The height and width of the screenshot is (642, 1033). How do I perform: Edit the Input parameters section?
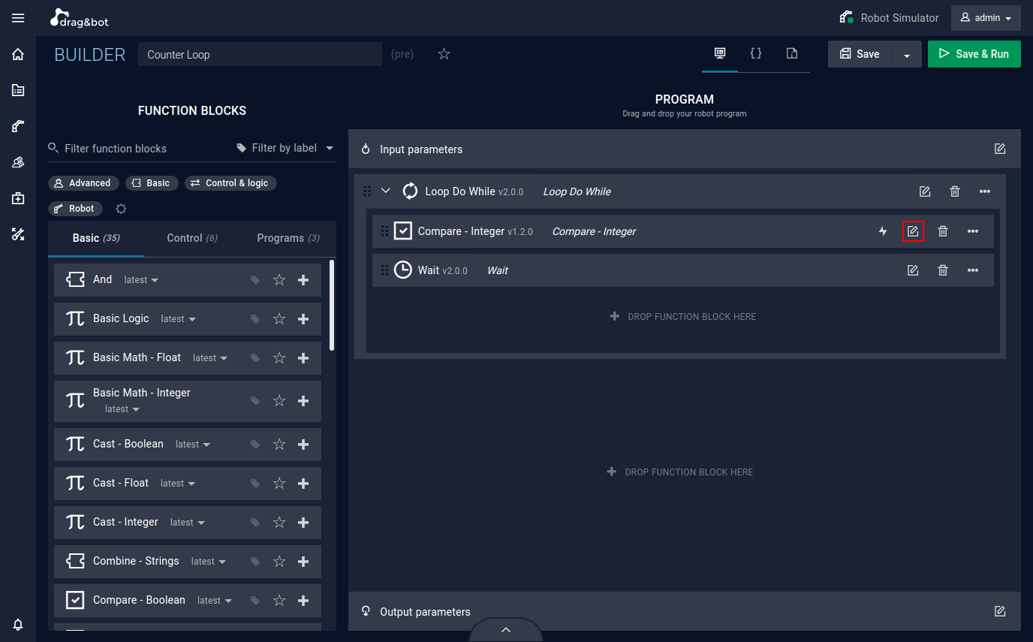click(x=1000, y=149)
